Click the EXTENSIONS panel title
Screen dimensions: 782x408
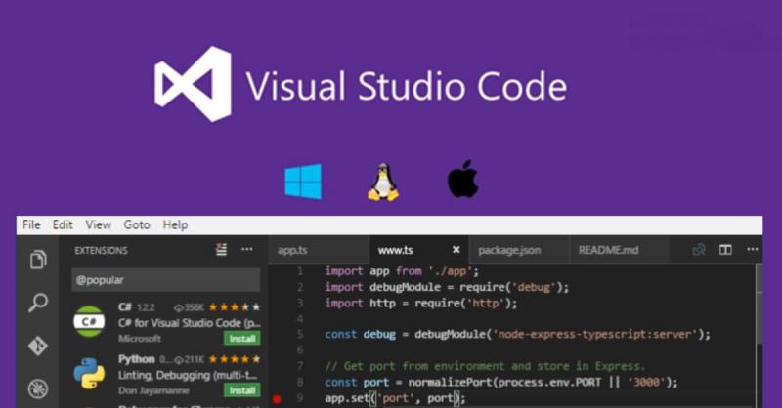[102, 250]
